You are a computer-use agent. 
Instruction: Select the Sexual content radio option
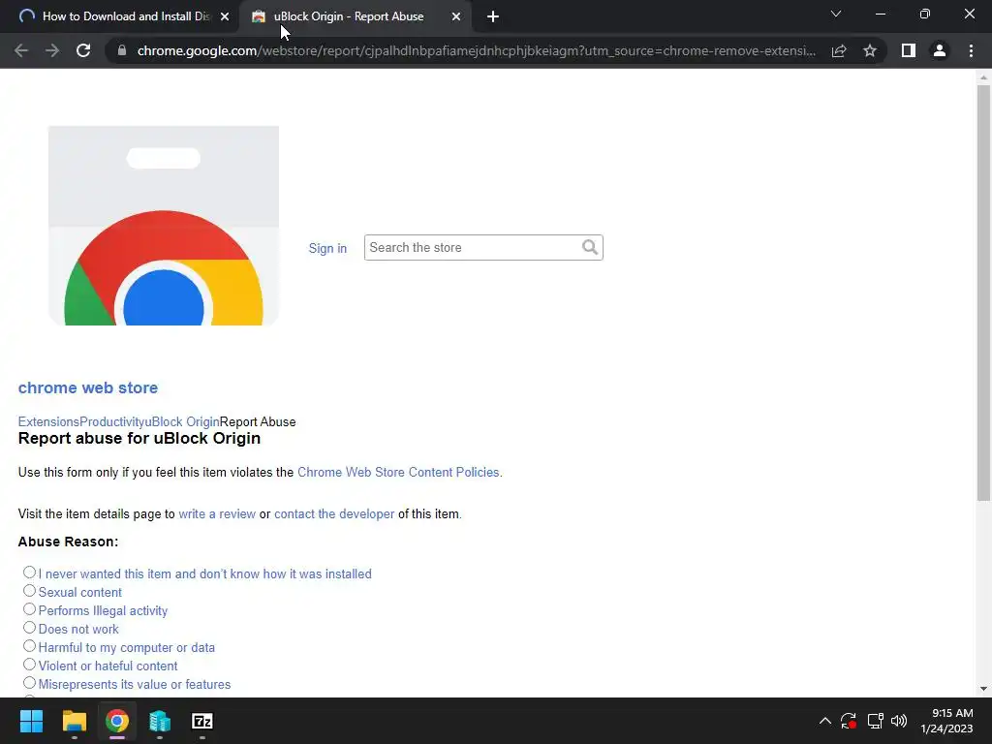click(29, 591)
